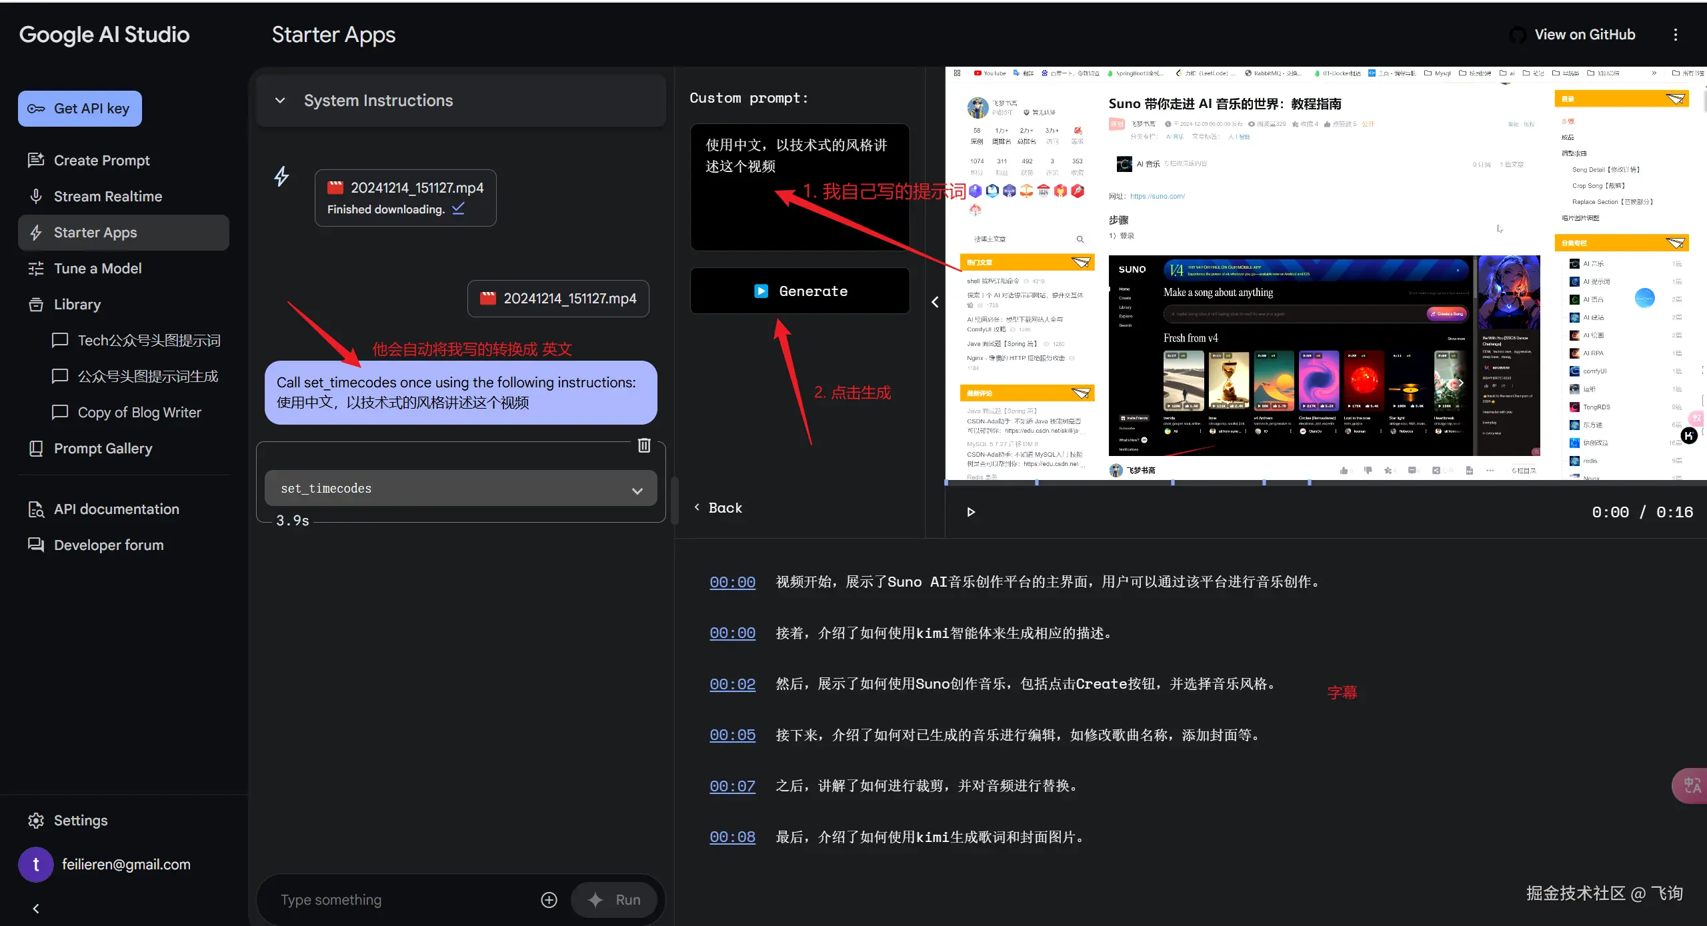Open the Copy of Blog Writer library item

point(139,413)
